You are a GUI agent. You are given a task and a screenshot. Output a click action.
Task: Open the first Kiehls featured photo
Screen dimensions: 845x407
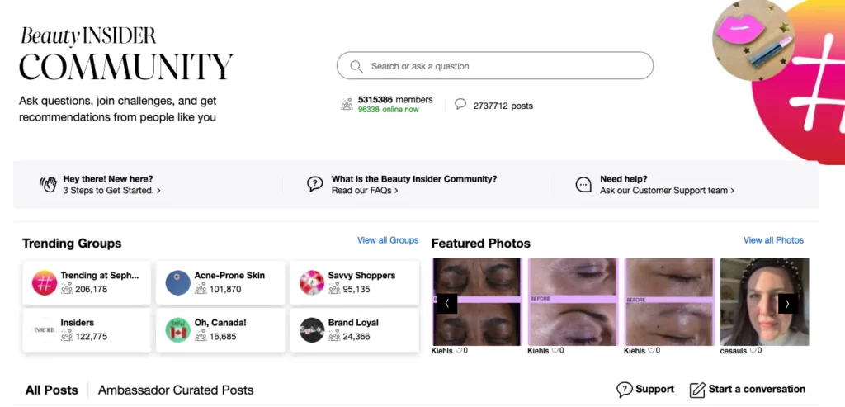[x=476, y=301]
